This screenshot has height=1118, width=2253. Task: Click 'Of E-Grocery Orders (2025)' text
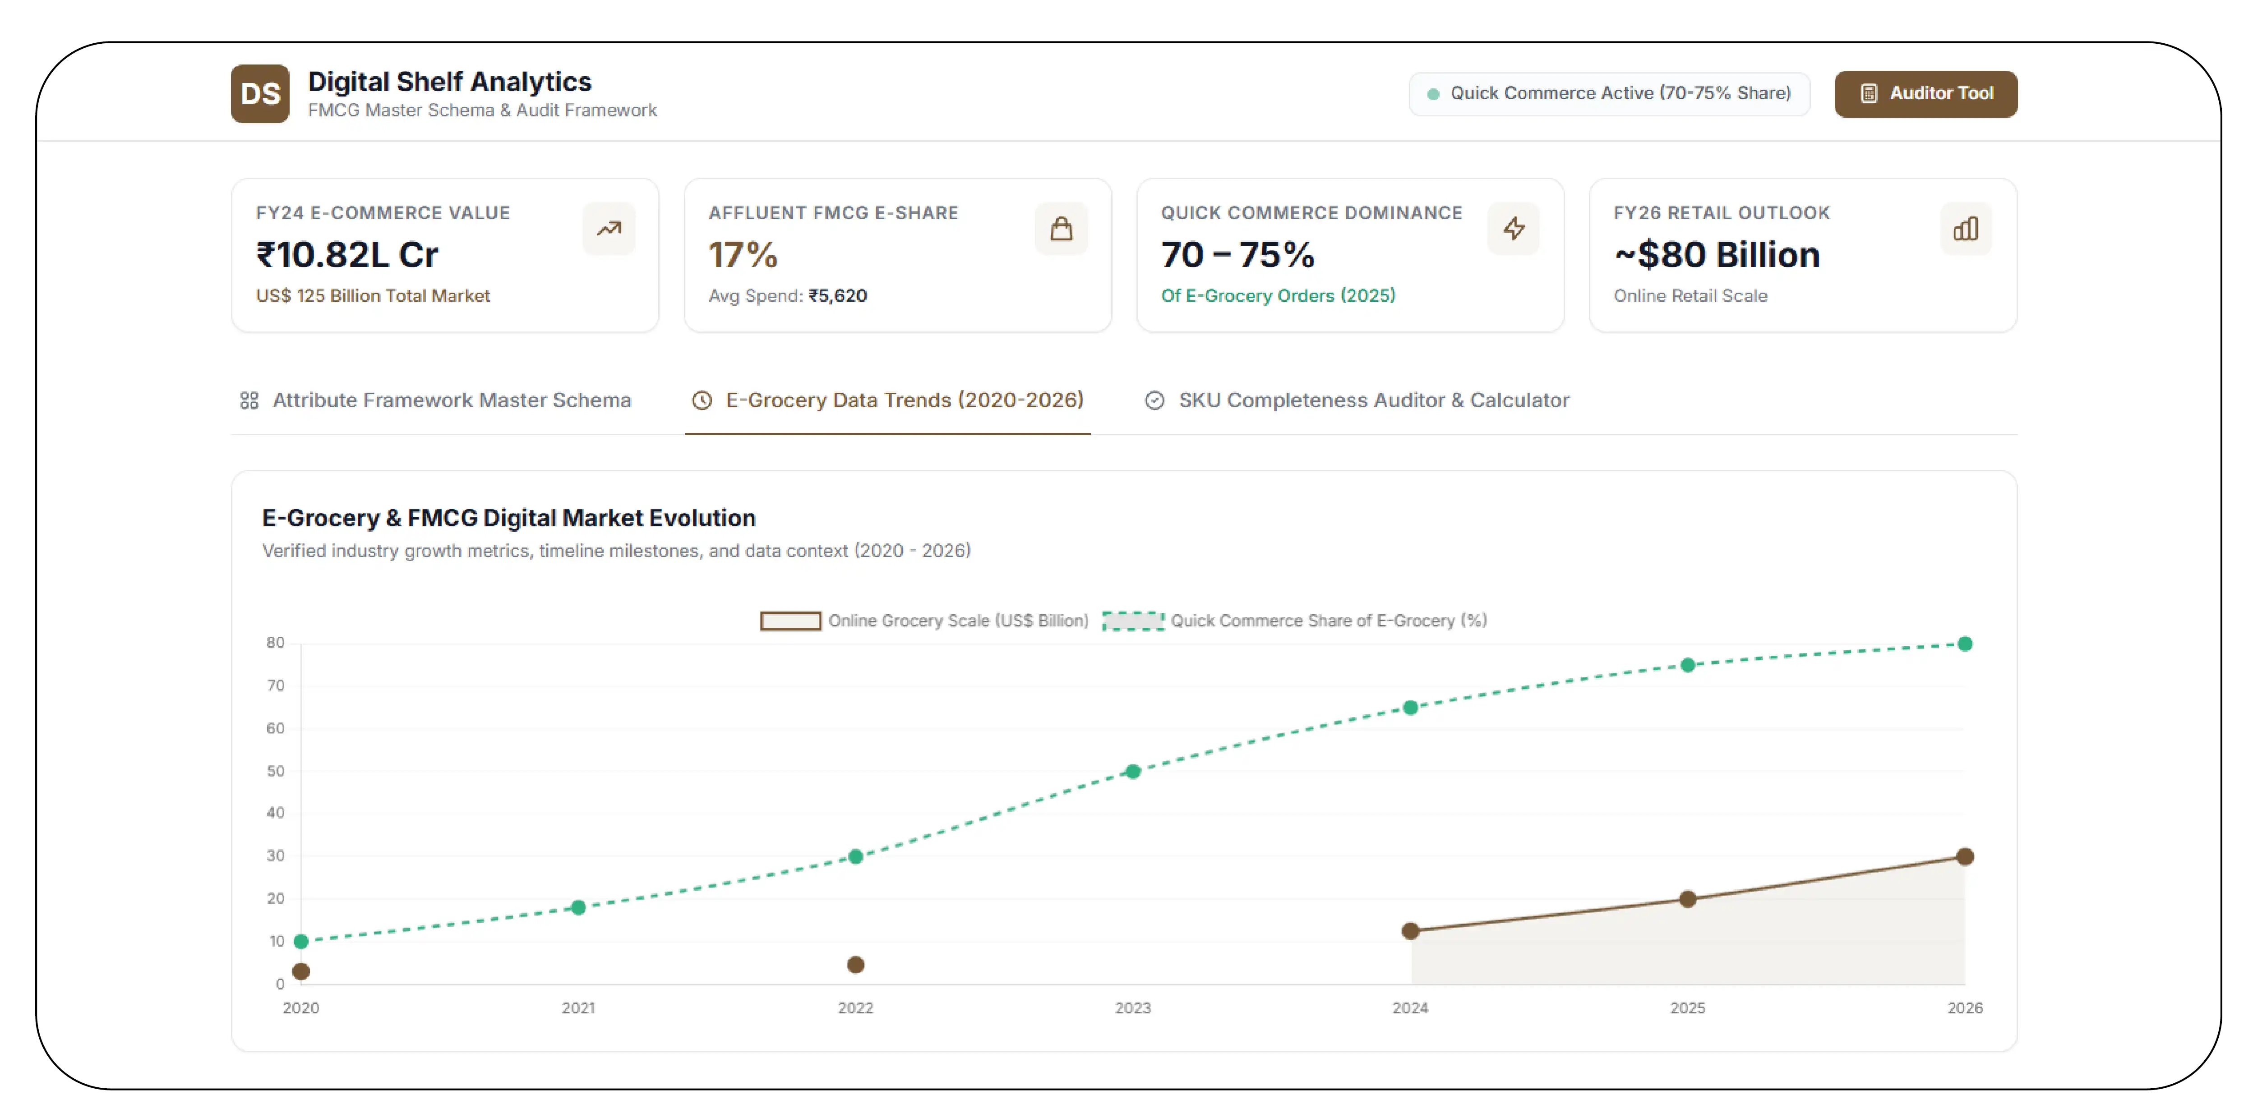1278,296
